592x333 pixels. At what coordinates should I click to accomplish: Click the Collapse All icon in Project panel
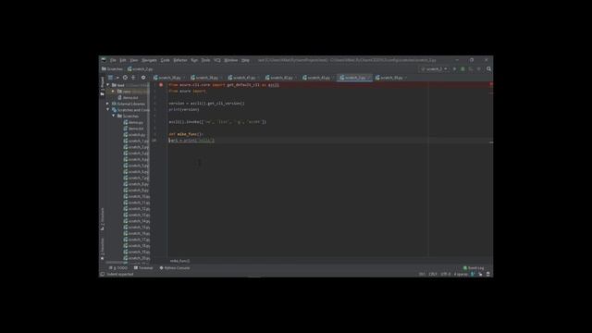tap(133, 78)
